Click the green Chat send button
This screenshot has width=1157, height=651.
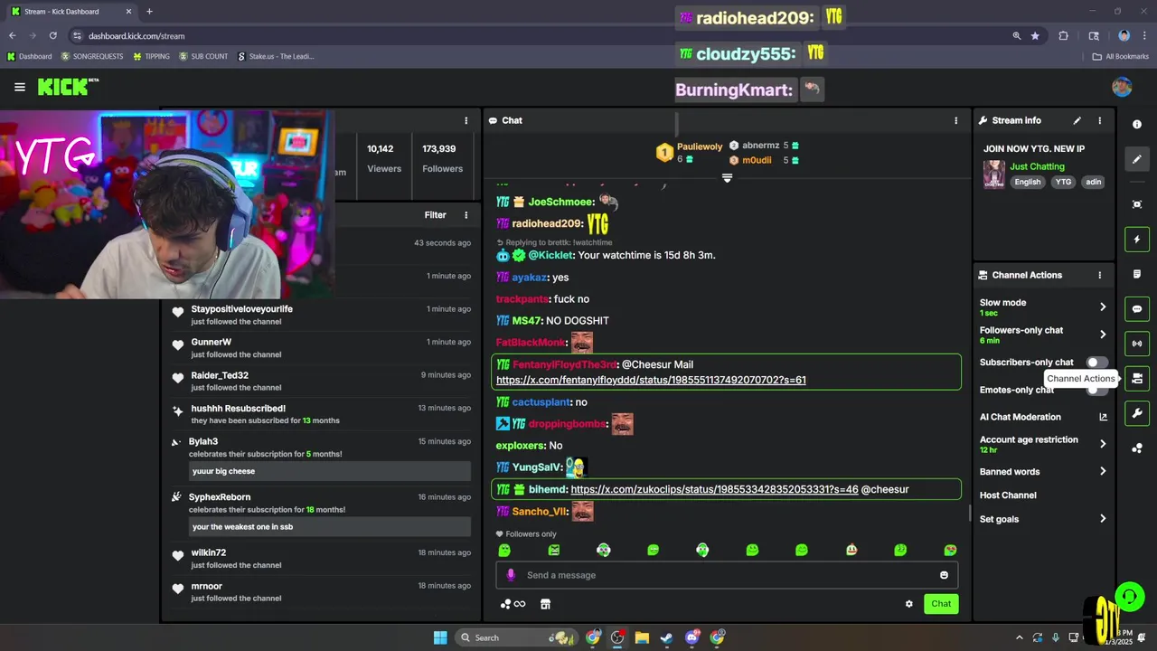click(x=941, y=604)
